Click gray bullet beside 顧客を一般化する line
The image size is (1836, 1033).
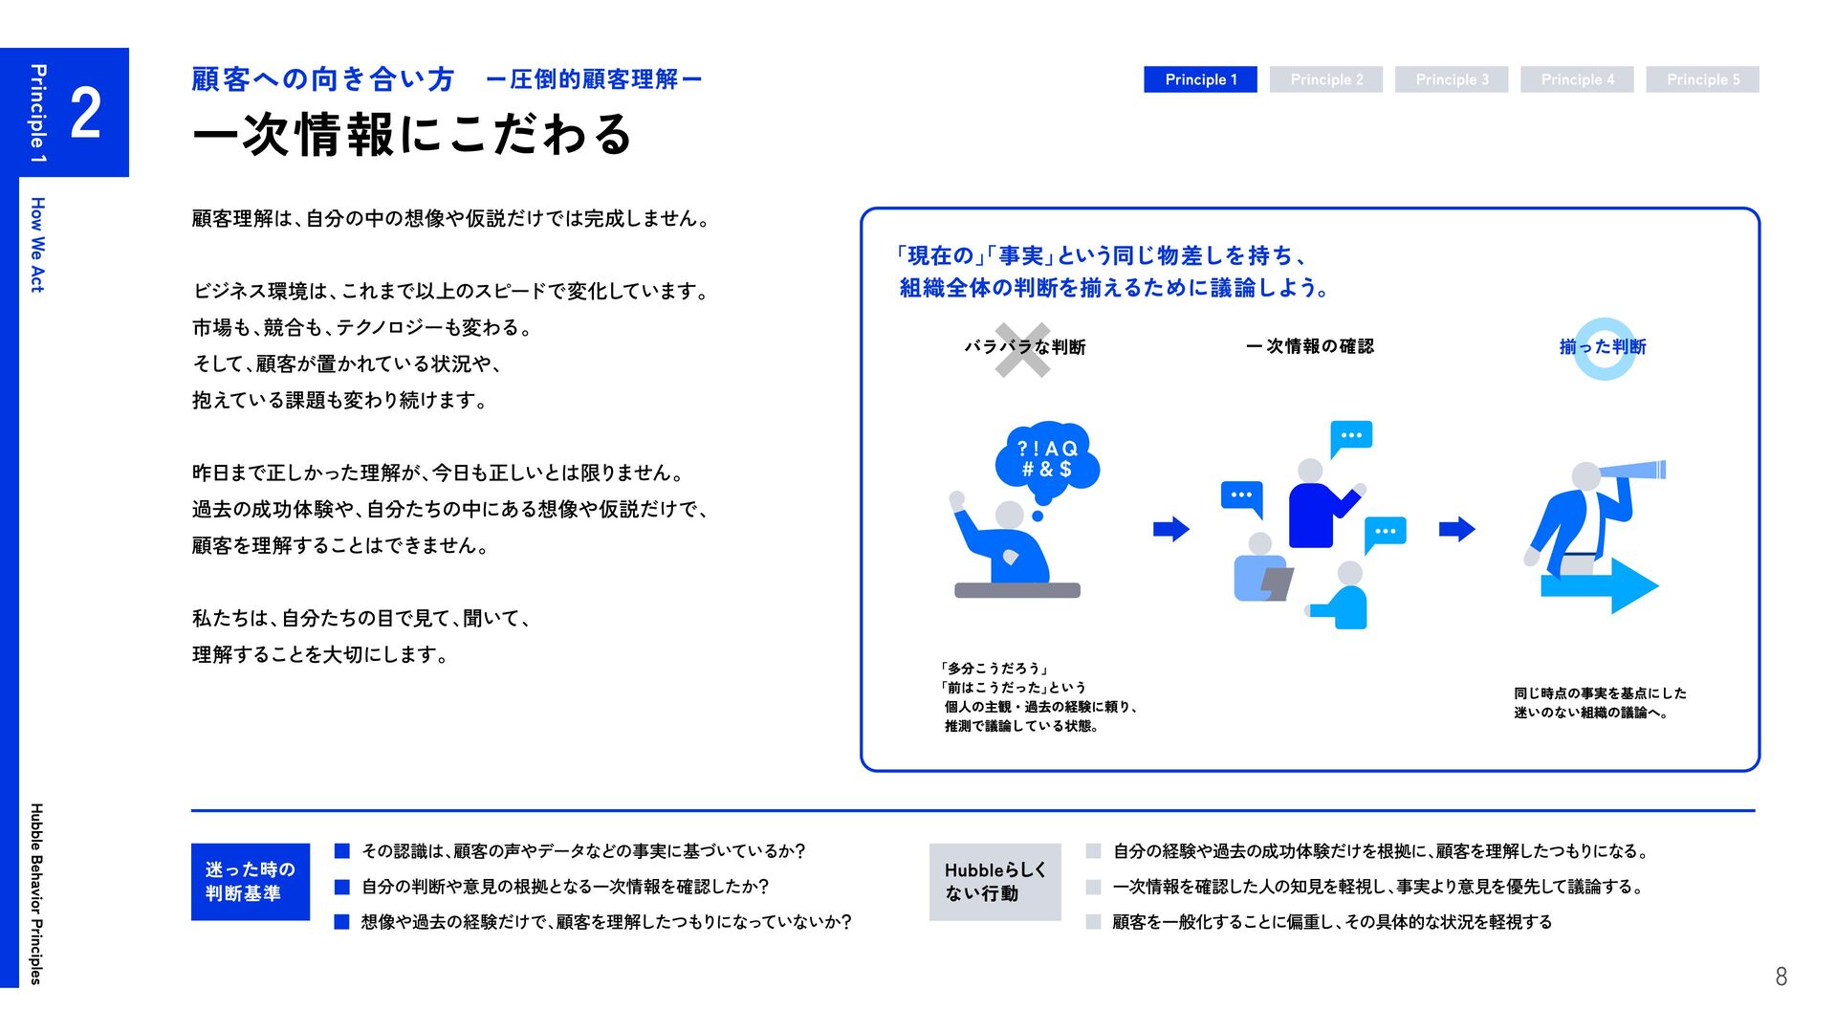1094,922
